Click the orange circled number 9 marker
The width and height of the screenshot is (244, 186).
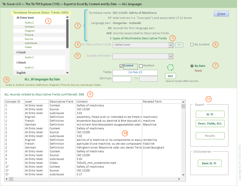point(90,94)
